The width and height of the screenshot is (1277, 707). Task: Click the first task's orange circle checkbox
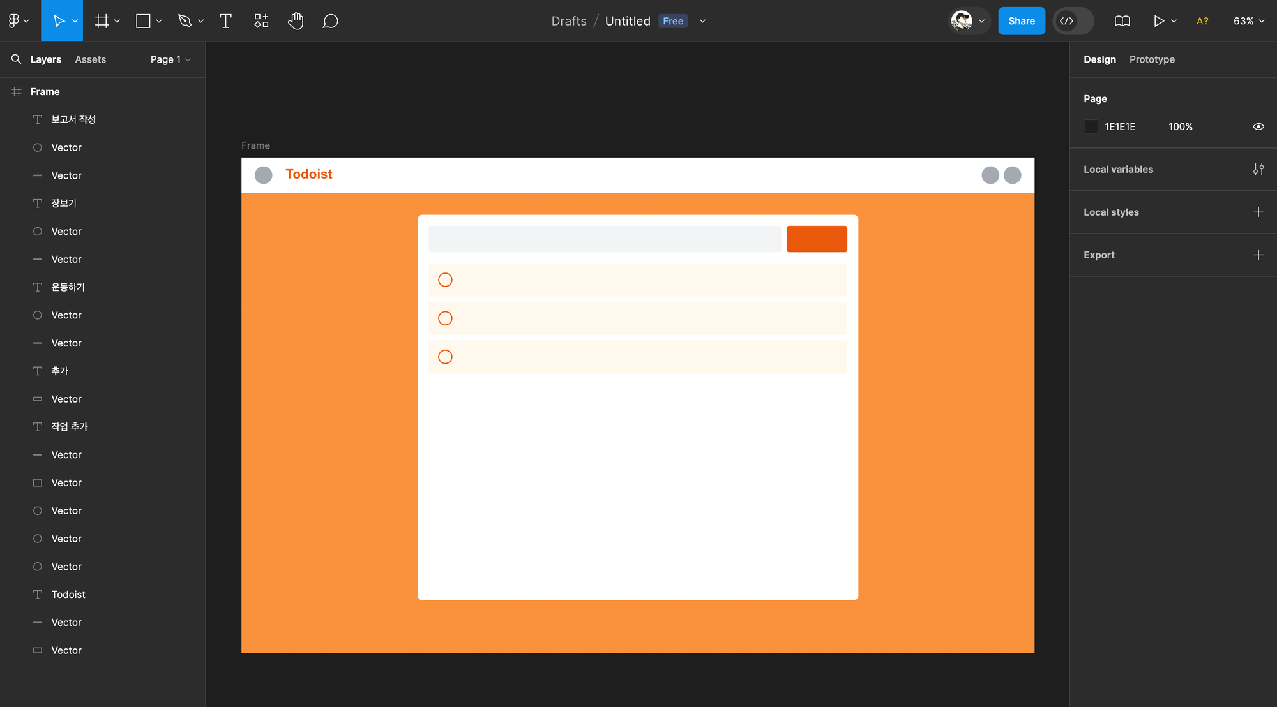(x=445, y=279)
